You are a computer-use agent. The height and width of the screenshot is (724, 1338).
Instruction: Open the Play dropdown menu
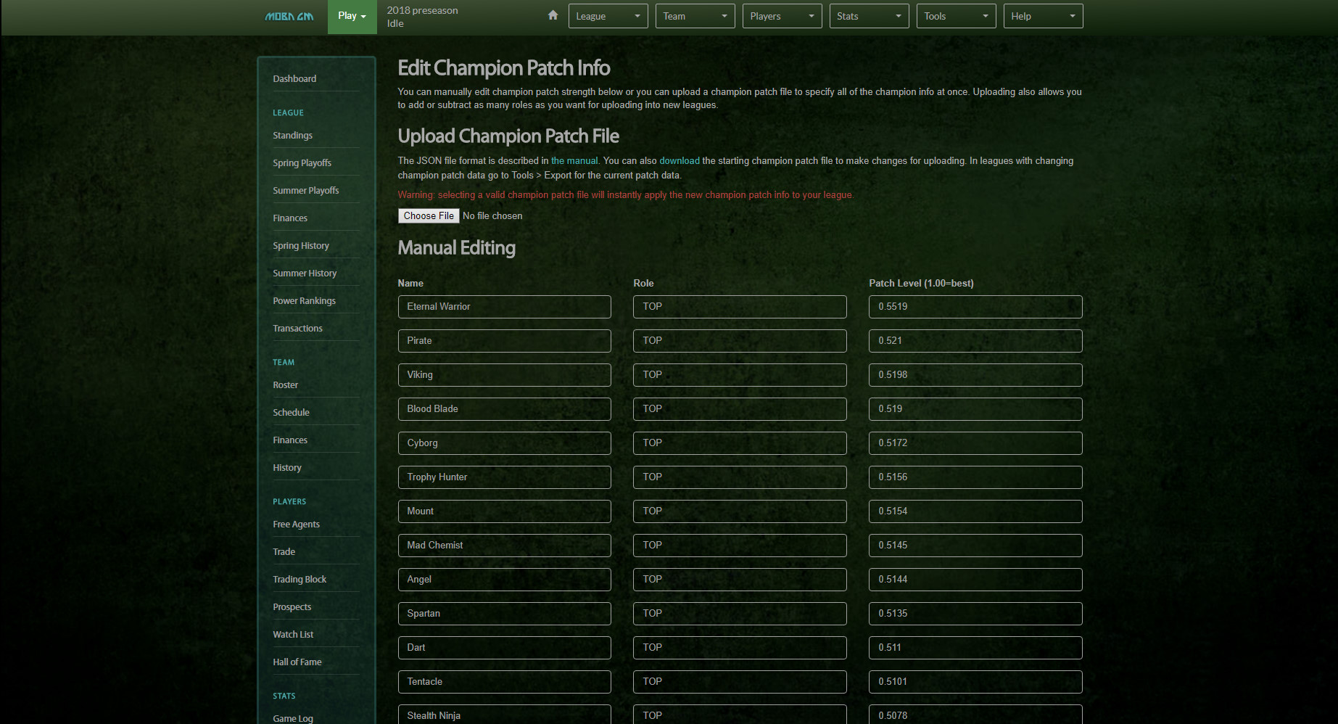point(352,16)
